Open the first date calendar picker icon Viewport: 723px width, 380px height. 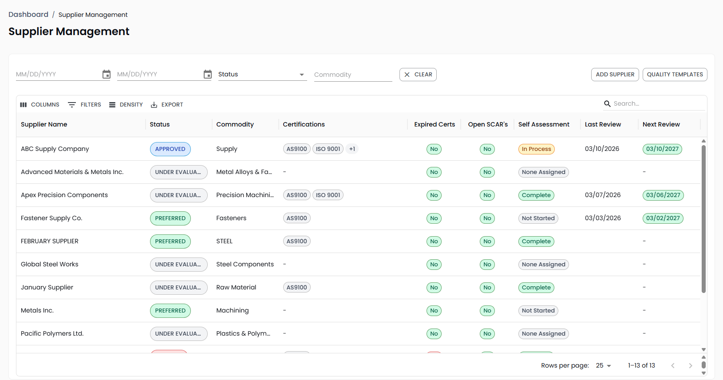click(107, 75)
